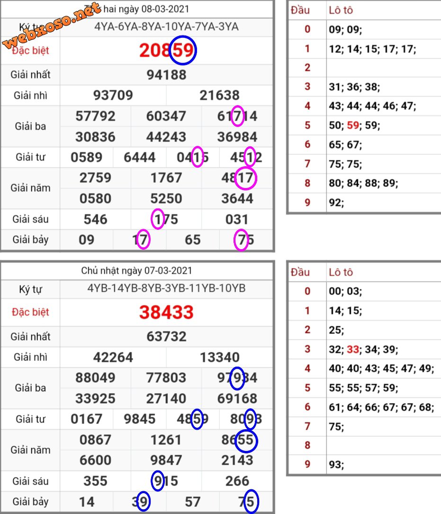Click second prize number 93709
Viewport: 441px width, 514px height.
pos(113,95)
